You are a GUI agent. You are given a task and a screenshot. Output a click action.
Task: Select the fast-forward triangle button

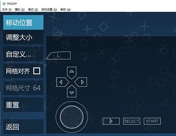(111, 121)
